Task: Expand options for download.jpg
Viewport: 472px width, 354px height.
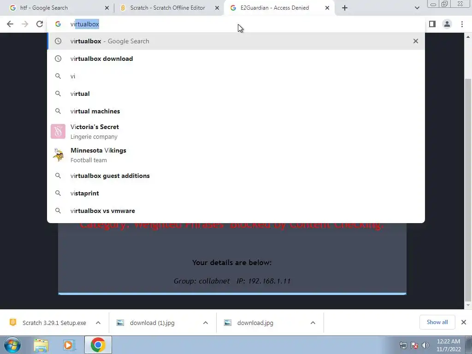Action: point(313,323)
